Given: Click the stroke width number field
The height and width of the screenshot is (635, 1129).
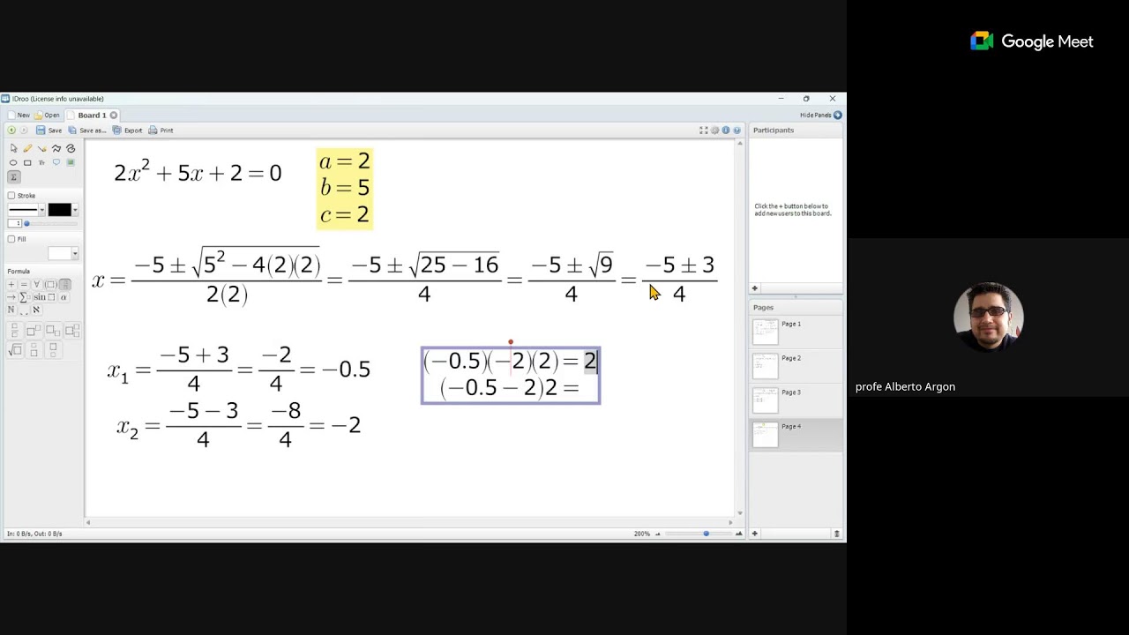Looking at the screenshot, I should pyautogui.click(x=14, y=223).
